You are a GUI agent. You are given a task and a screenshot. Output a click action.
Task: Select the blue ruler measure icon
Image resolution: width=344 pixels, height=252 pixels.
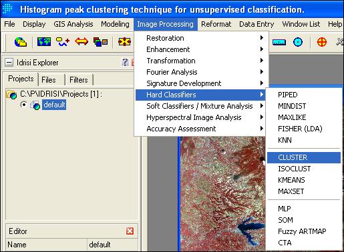tap(279, 42)
